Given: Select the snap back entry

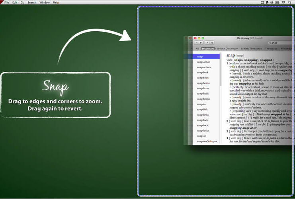Looking at the screenshot, I should [203, 72].
